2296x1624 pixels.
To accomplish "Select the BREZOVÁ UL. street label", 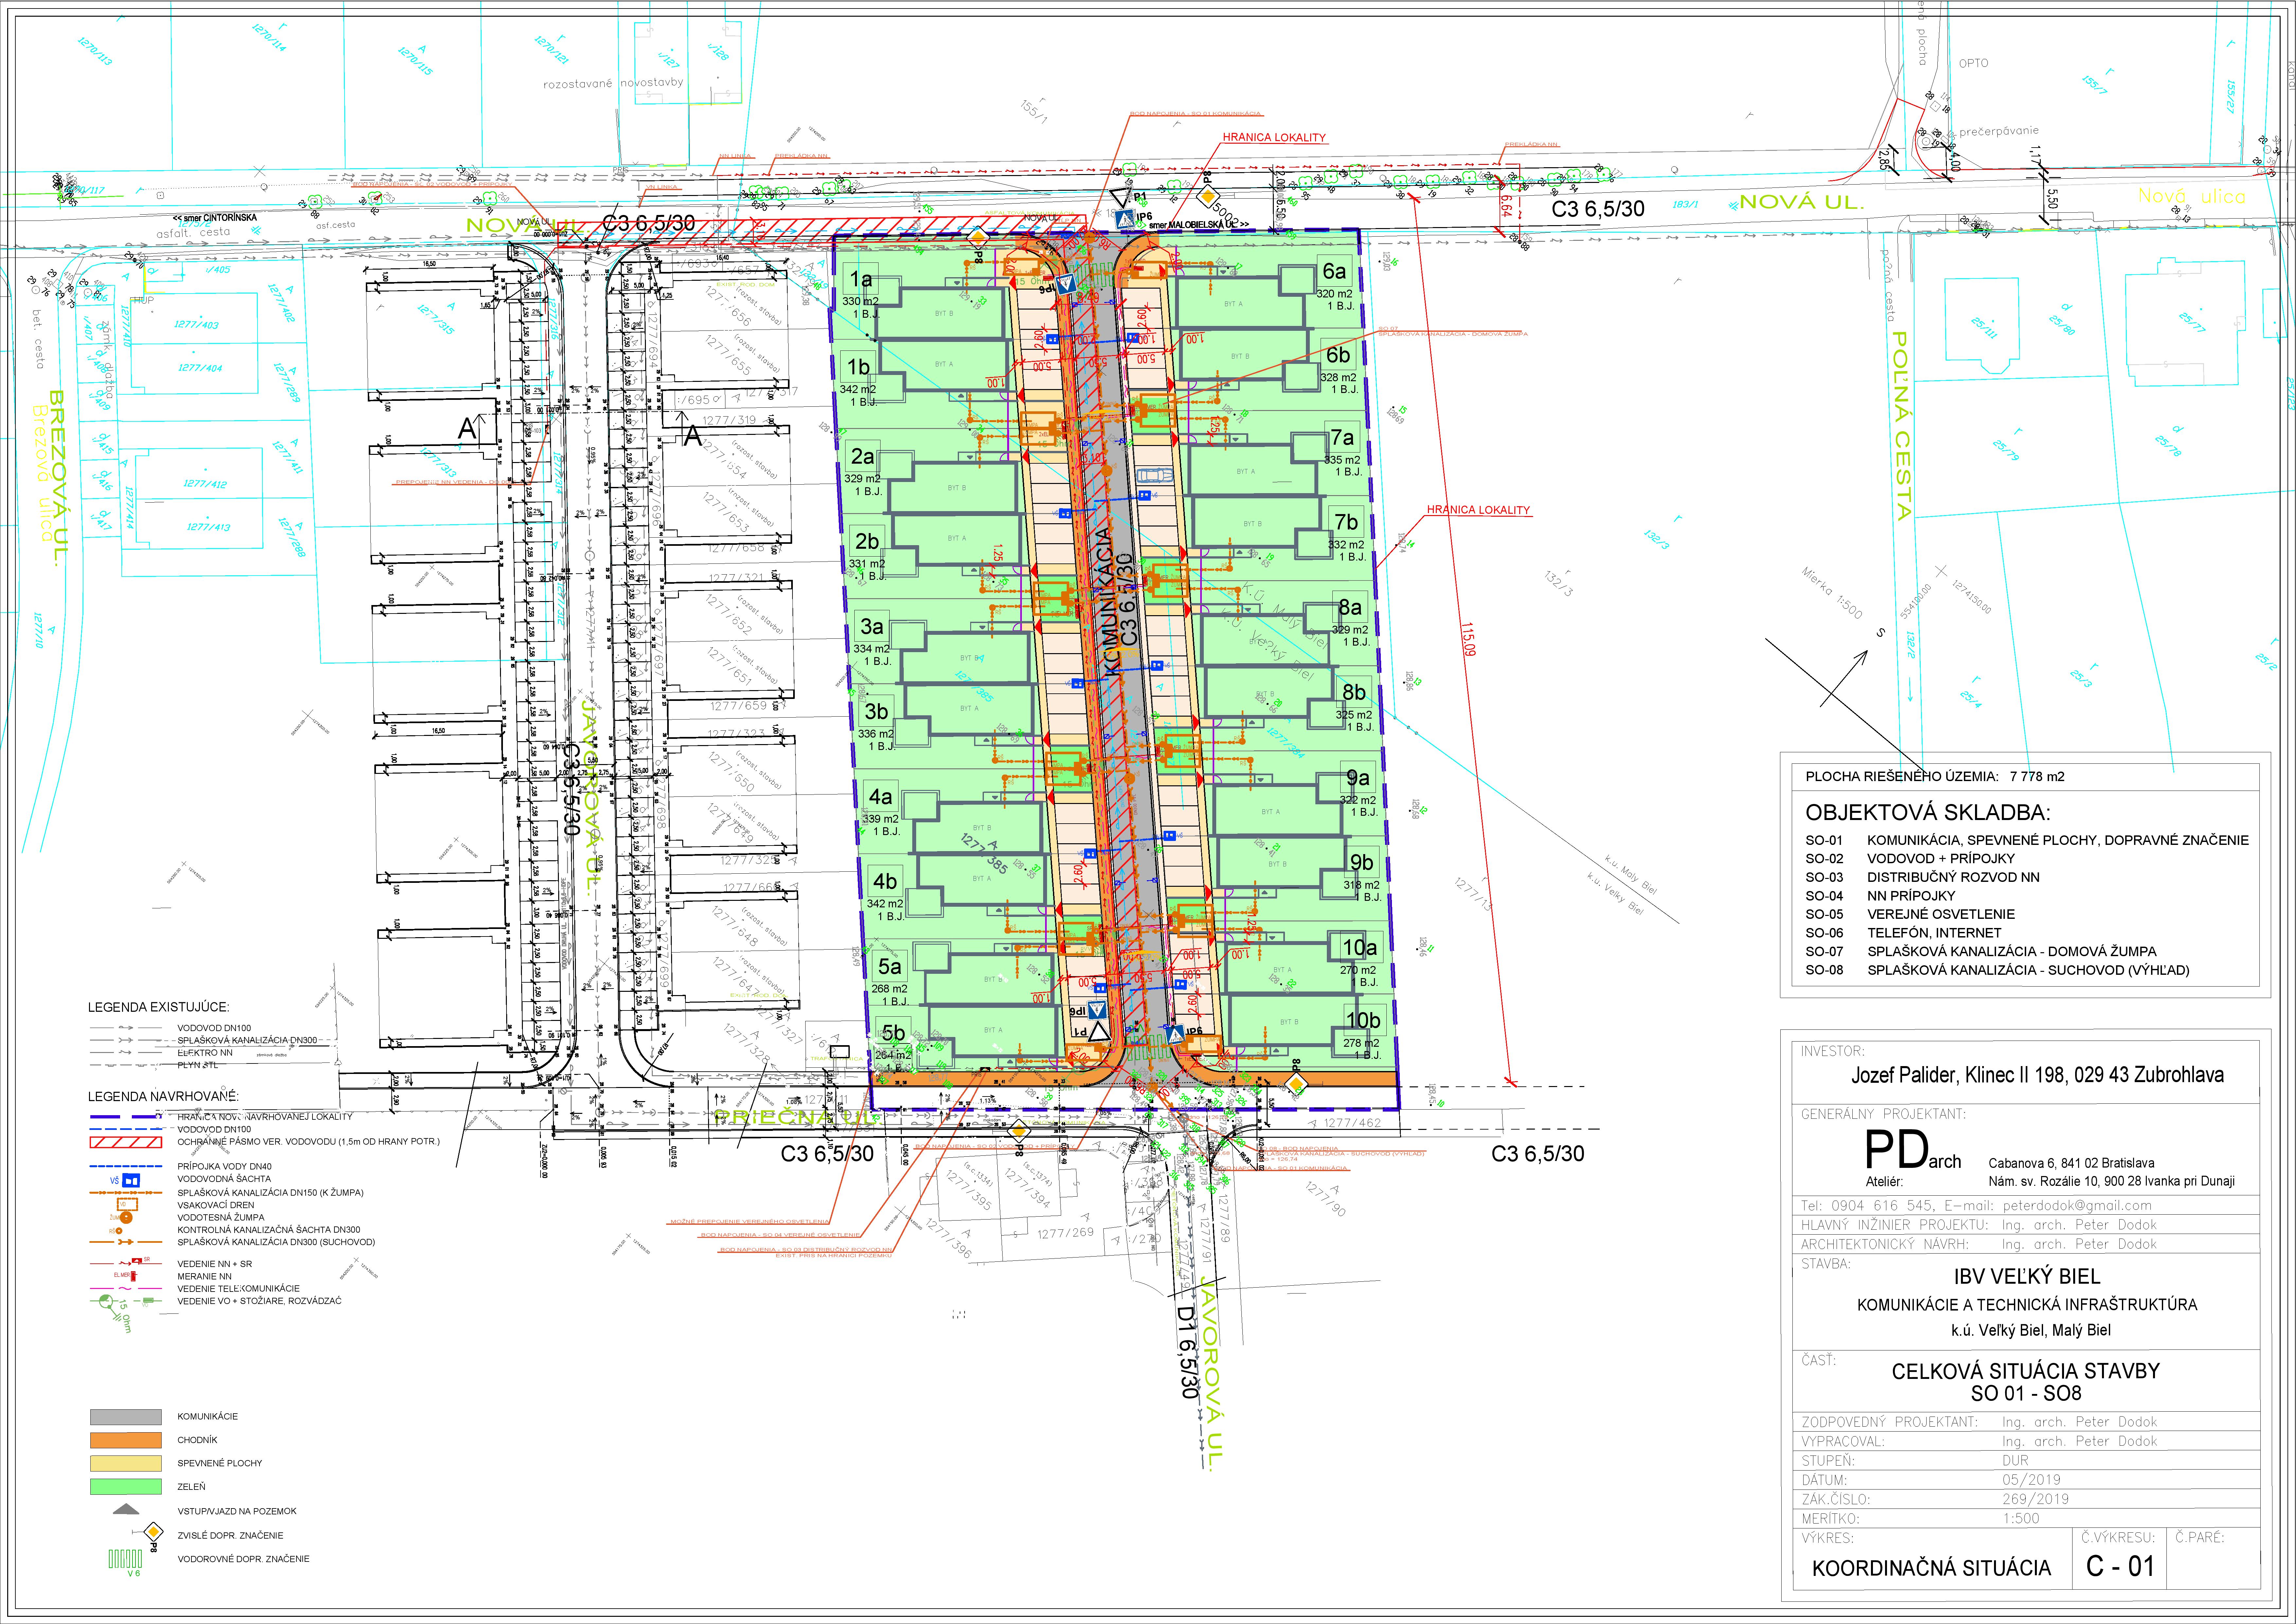I will pyautogui.click(x=58, y=478).
